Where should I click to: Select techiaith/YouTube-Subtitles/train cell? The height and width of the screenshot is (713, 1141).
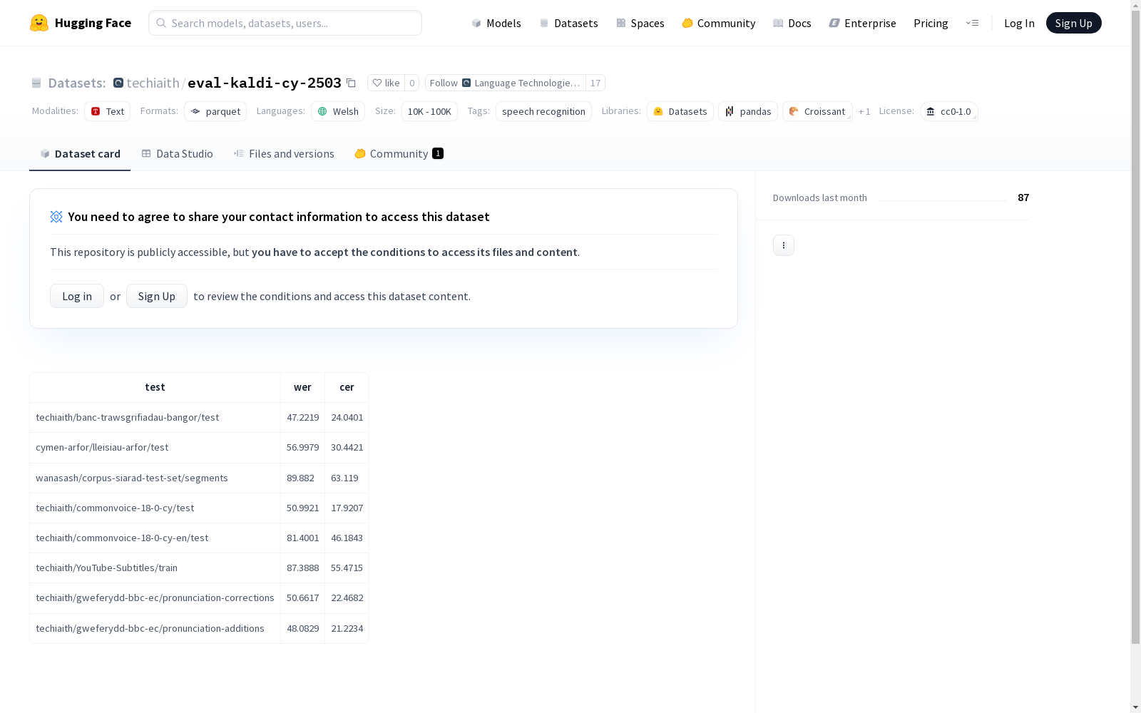[155, 568]
